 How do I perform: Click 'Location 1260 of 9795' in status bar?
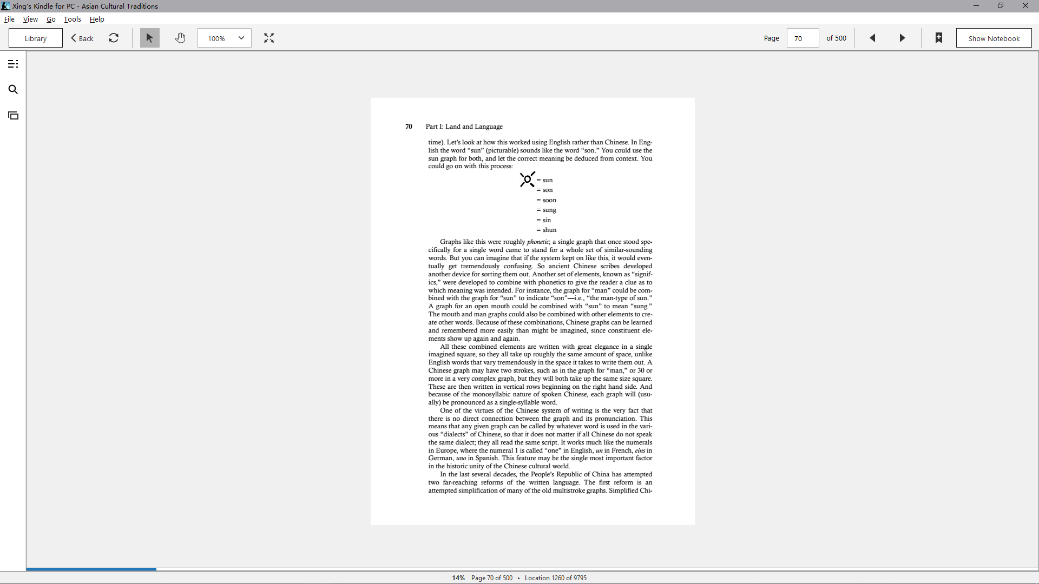(556, 578)
